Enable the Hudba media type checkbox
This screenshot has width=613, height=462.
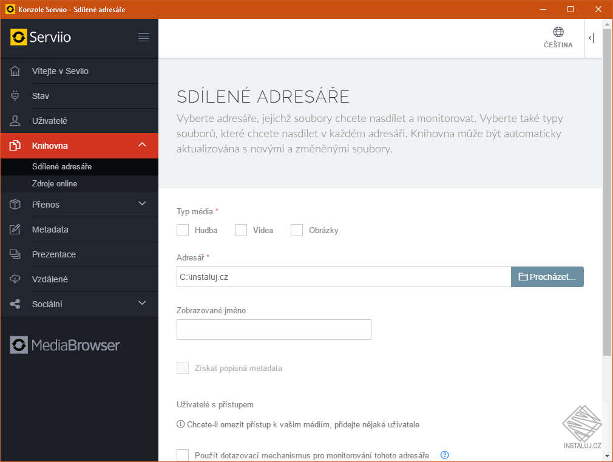183,230
